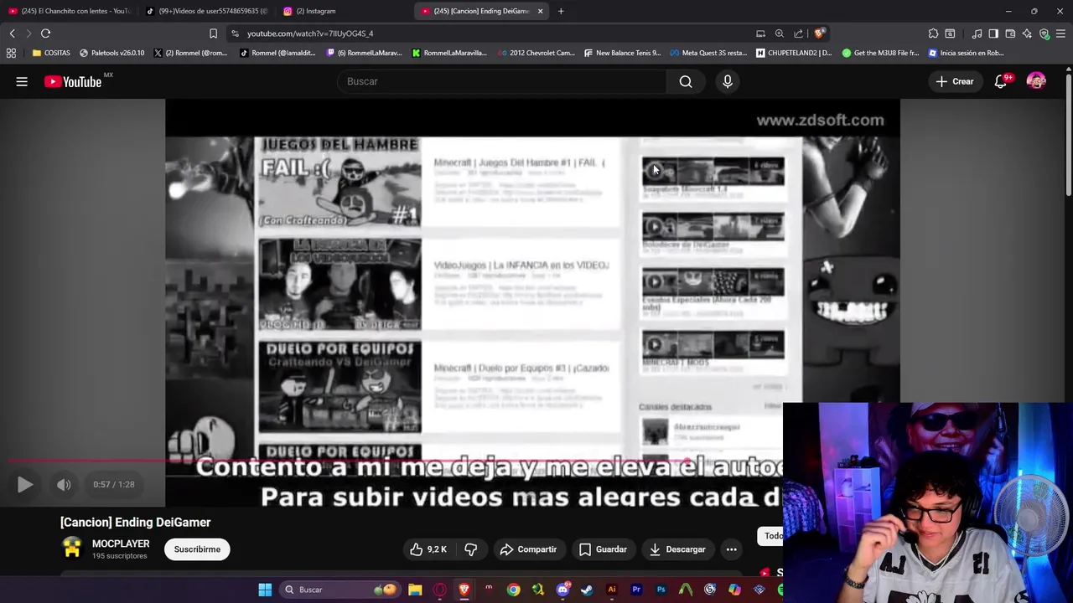Viewport: 1073px width, 603px height.
Task: Subscribe to MOCPLAYER with Suscribirme
Action: (x=197, y=549)
